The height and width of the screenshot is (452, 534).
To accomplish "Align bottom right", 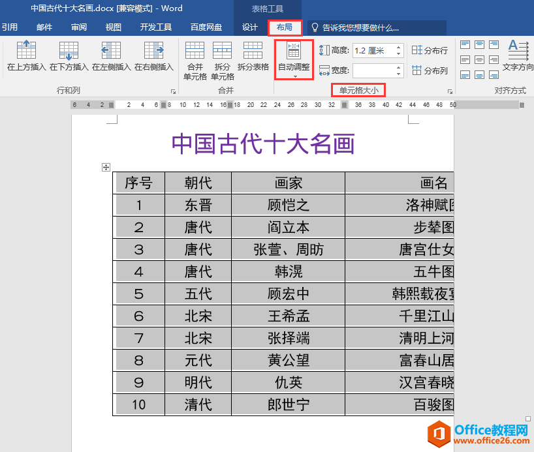I will 494,74.
